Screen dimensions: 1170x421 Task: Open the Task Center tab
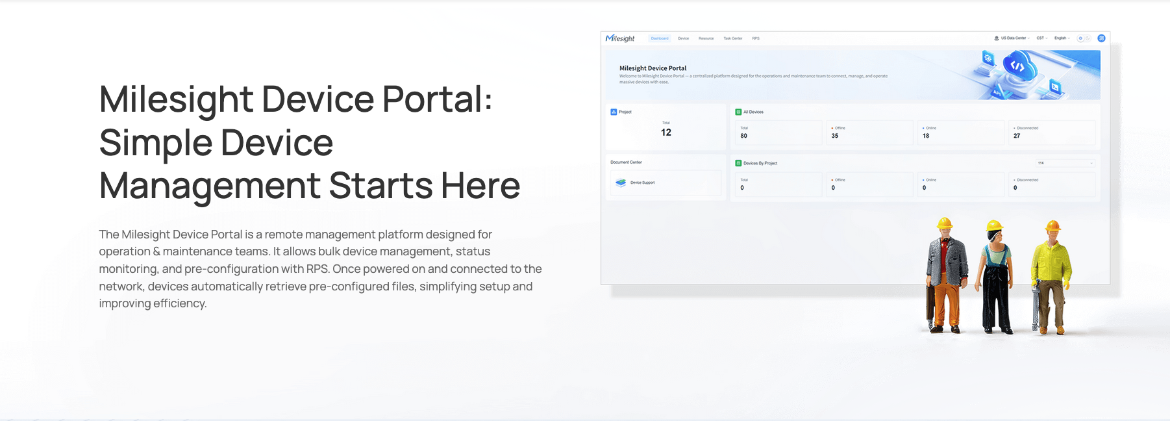click(732, 38)
